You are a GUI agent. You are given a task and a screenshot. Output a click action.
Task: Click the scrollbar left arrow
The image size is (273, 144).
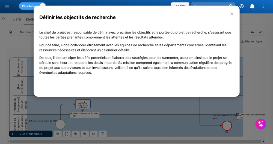tap(8, 141)
